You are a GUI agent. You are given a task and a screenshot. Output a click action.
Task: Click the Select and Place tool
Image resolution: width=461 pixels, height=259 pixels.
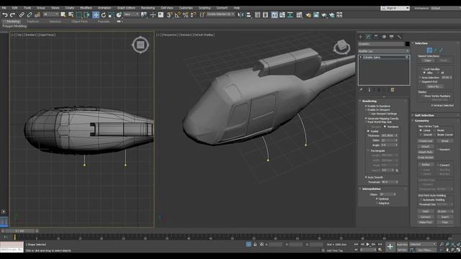[119, 14]
